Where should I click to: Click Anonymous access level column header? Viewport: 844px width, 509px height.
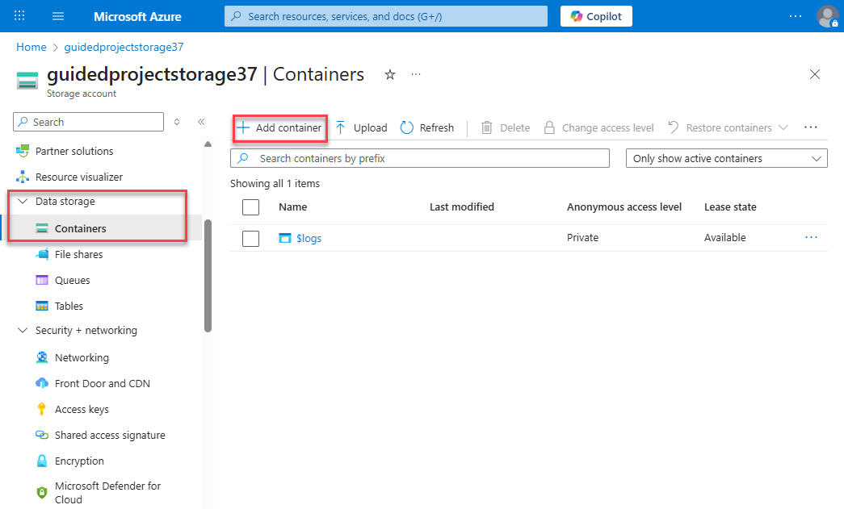click(x=624, y=207)
